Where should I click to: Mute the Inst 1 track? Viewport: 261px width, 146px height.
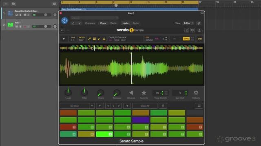coord(16,26)
